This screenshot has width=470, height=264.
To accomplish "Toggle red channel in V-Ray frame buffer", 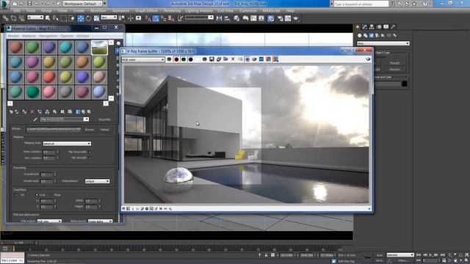I will (x=176, y=59).
